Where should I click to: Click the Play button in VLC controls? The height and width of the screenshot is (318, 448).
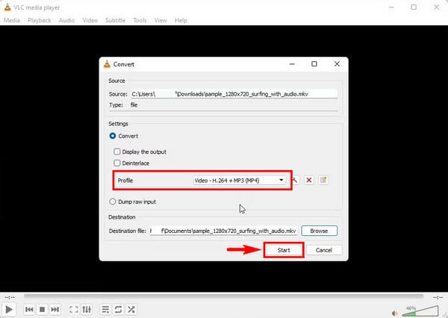tap(9, 310)
